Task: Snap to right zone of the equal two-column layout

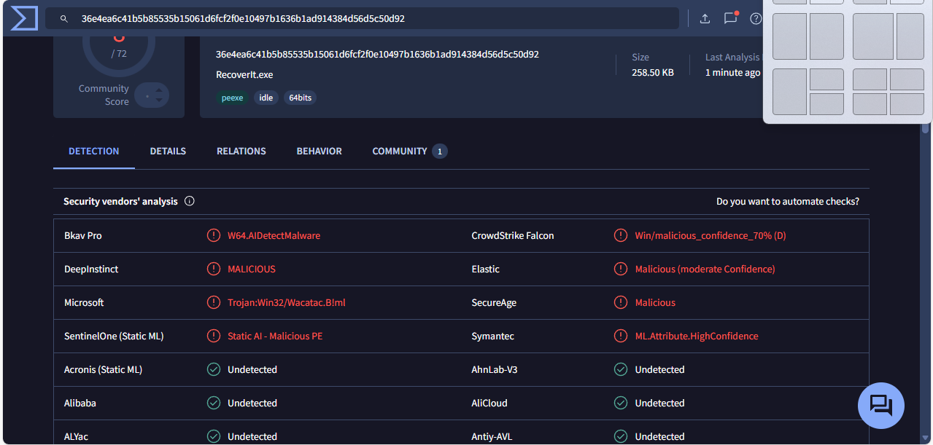Action: pyautogui.click(x=826, y=36)
